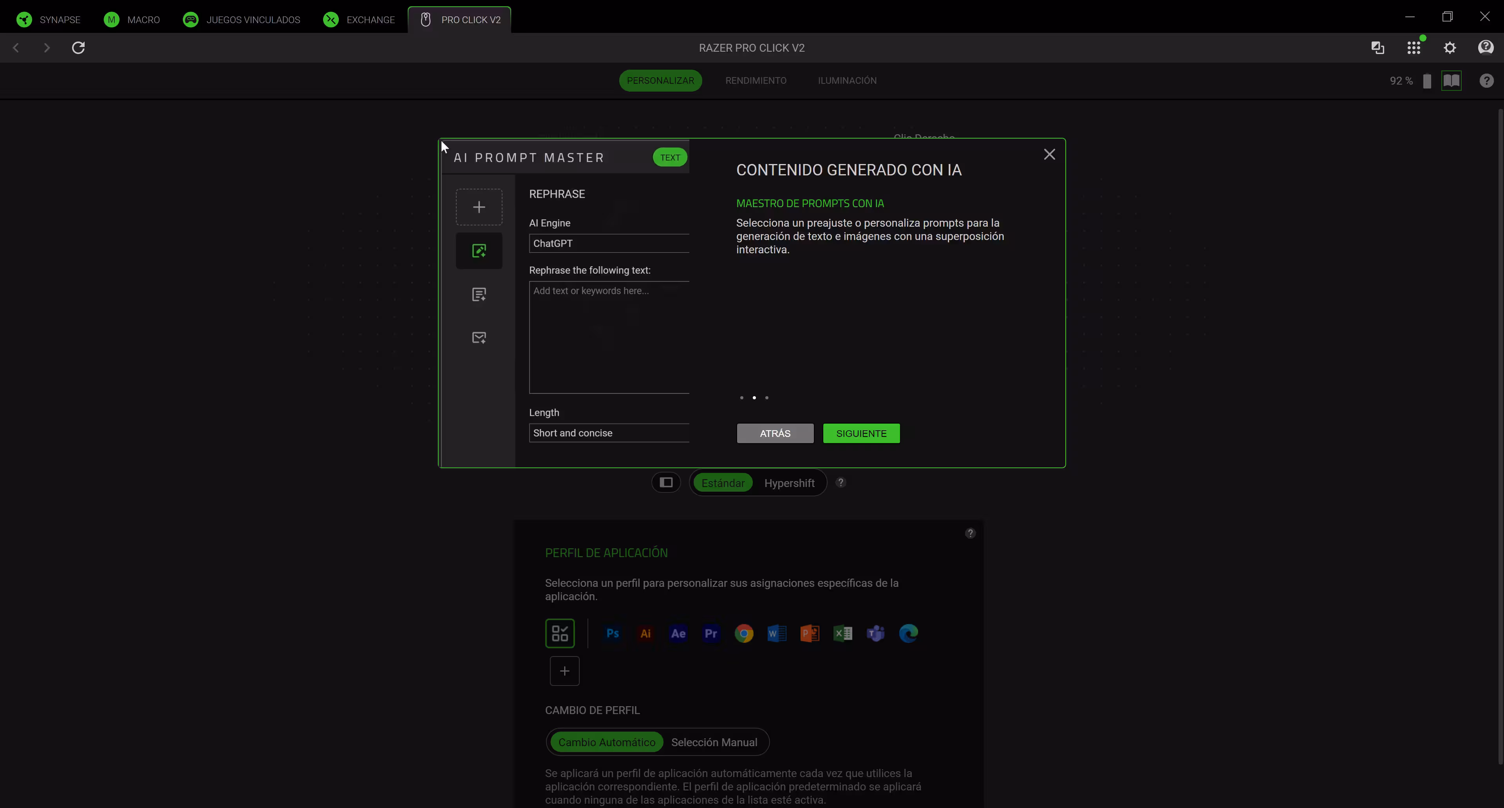This screenshot has height=808, width=1504.
Task: Click the Photoshop application profile icon
Action: tap(613, 633)
